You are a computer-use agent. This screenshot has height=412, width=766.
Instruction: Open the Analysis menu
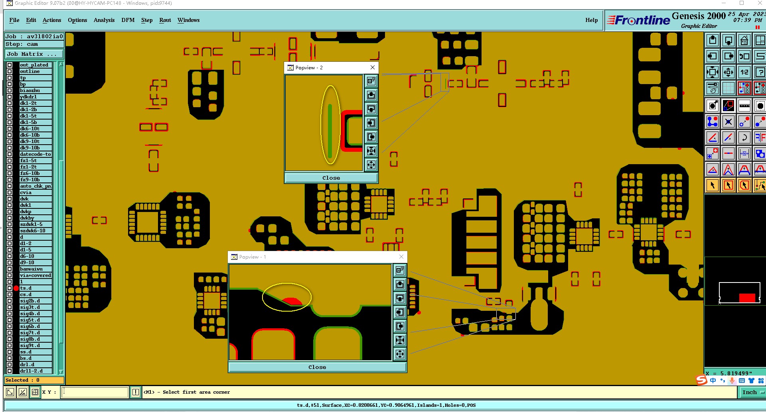(104, 20)
